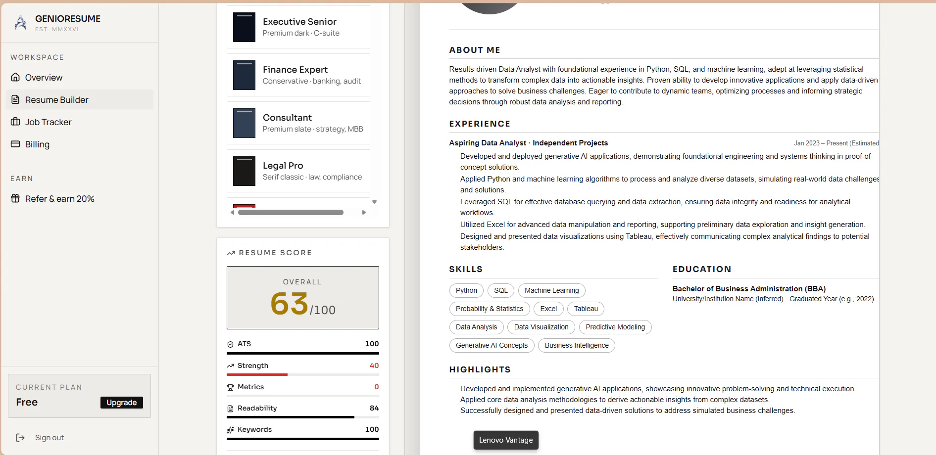Click the Executive Senior dark thumbnail swatch
Screen dimensions: 936x455
(x=244, y=27)
